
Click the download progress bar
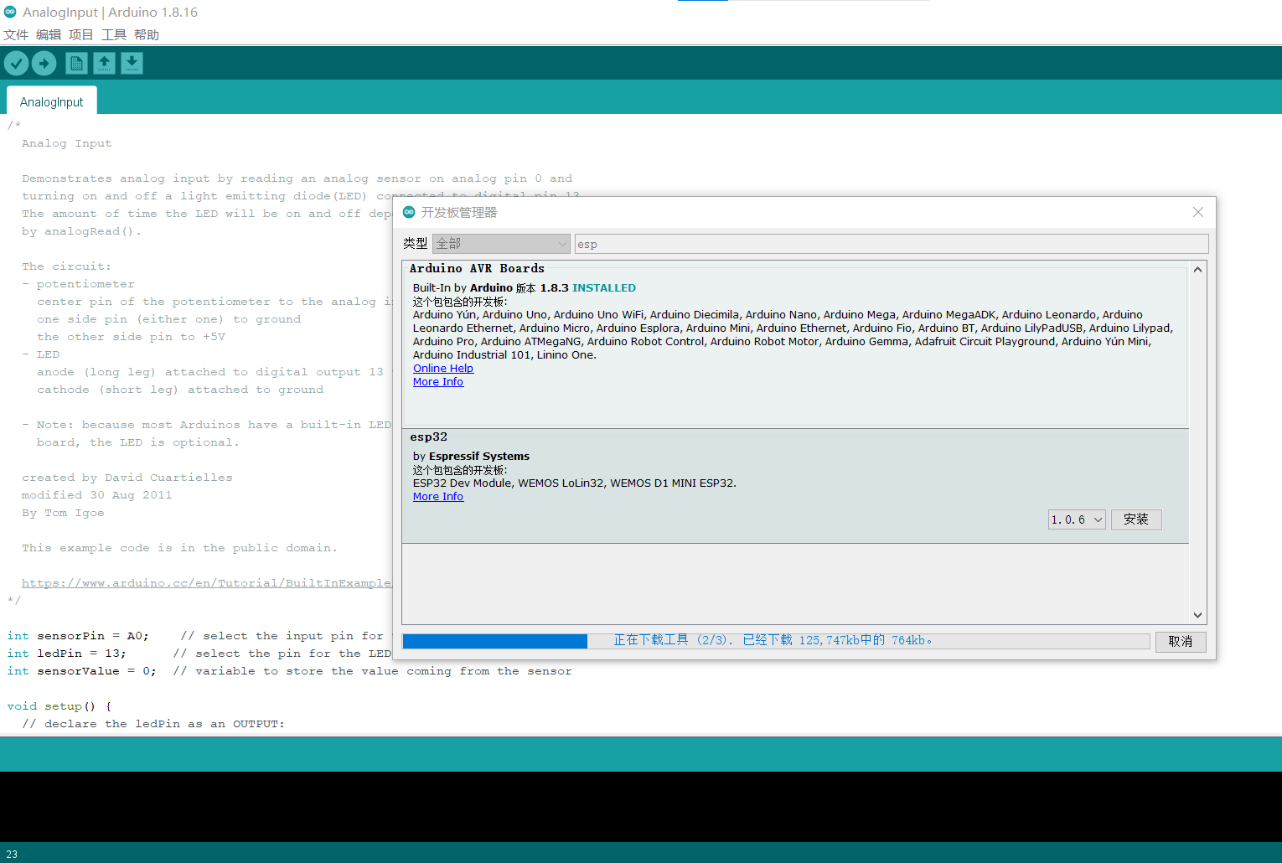(776, 641)
